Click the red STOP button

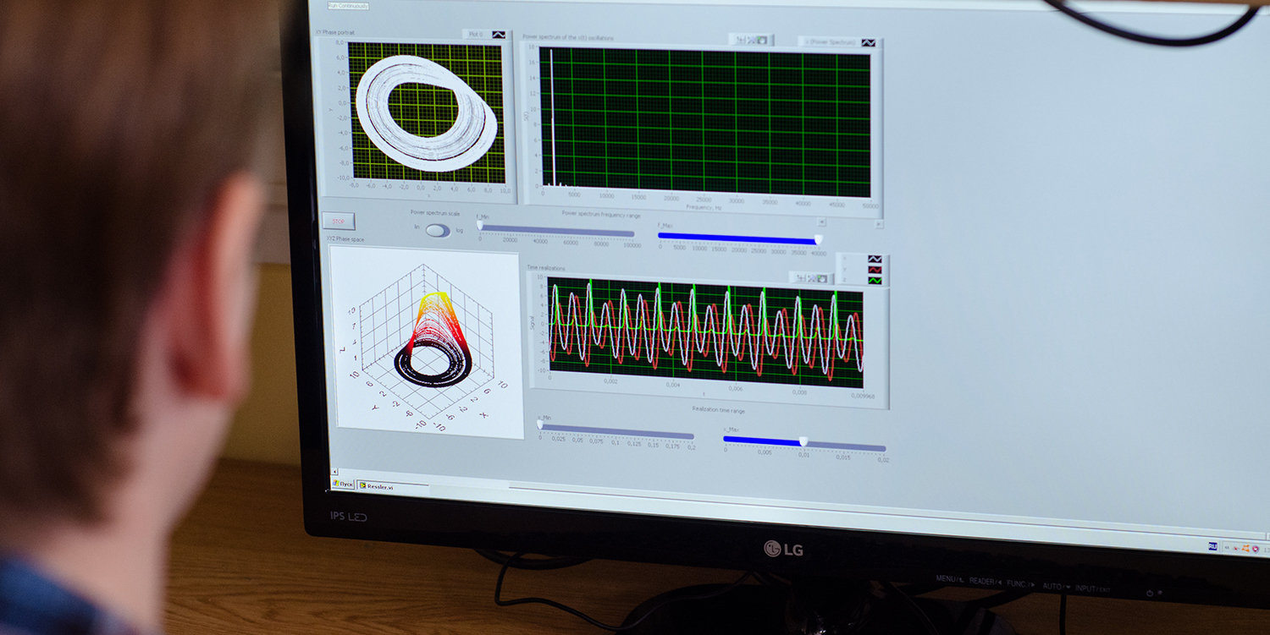coord(339,222)
